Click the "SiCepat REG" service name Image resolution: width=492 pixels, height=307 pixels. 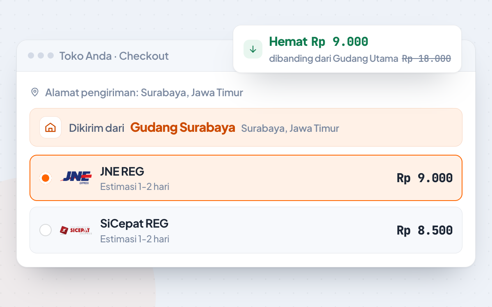pos(134,223)
